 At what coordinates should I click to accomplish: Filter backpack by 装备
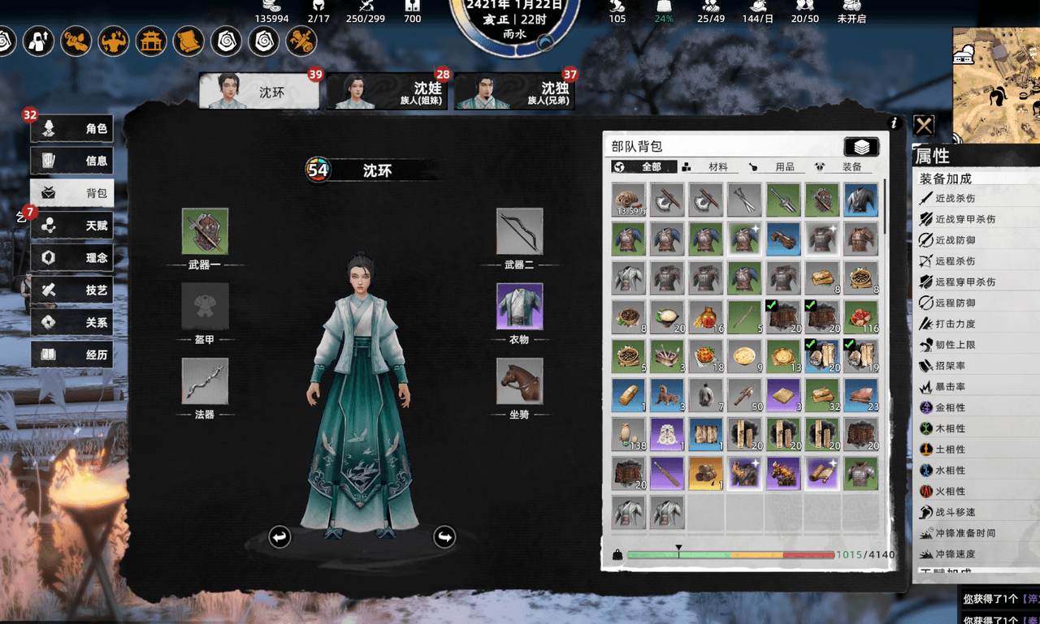843,167
